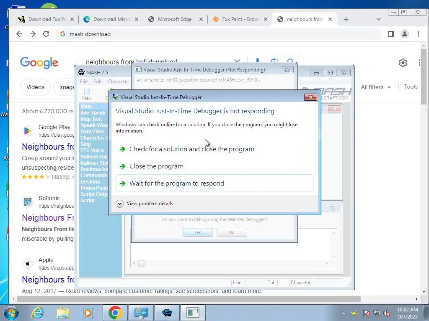Choose Check for a solution and close the program
Viewport: 429px width, 321px height.
192,149
